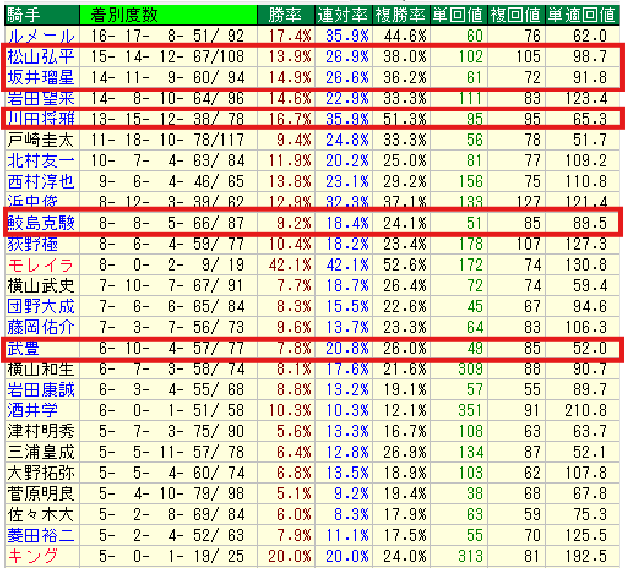Screen dimensions: 625x568
Task: Sort by 勝率 column header
Action: point(284,15)
